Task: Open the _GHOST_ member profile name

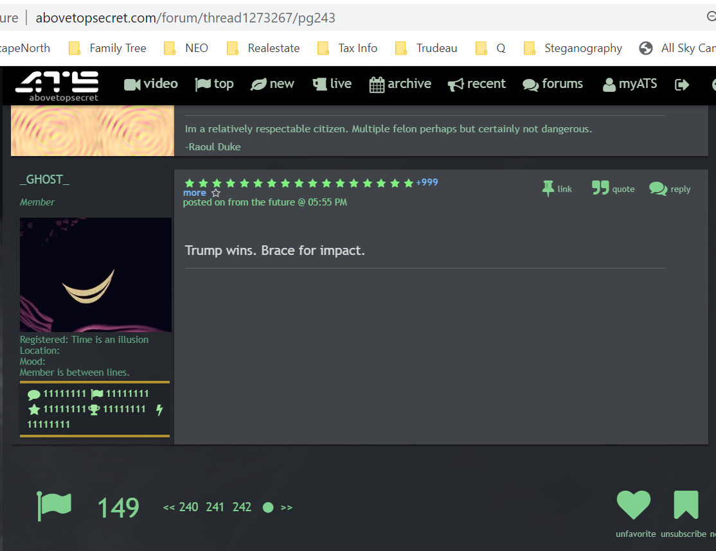Action: tap(45, 180)
